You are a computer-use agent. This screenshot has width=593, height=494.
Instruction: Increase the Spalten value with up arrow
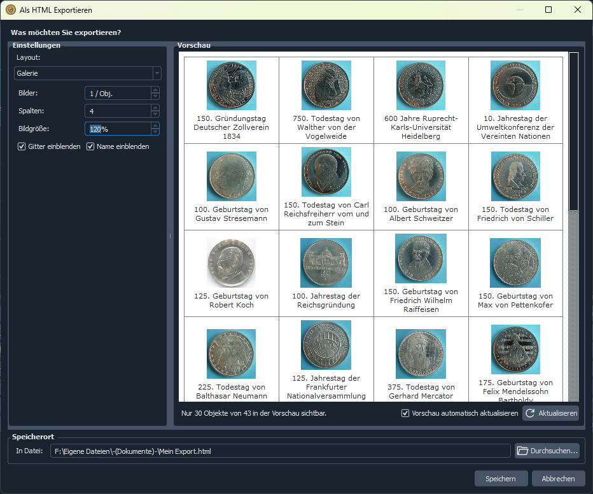click(x=155, y=108)
